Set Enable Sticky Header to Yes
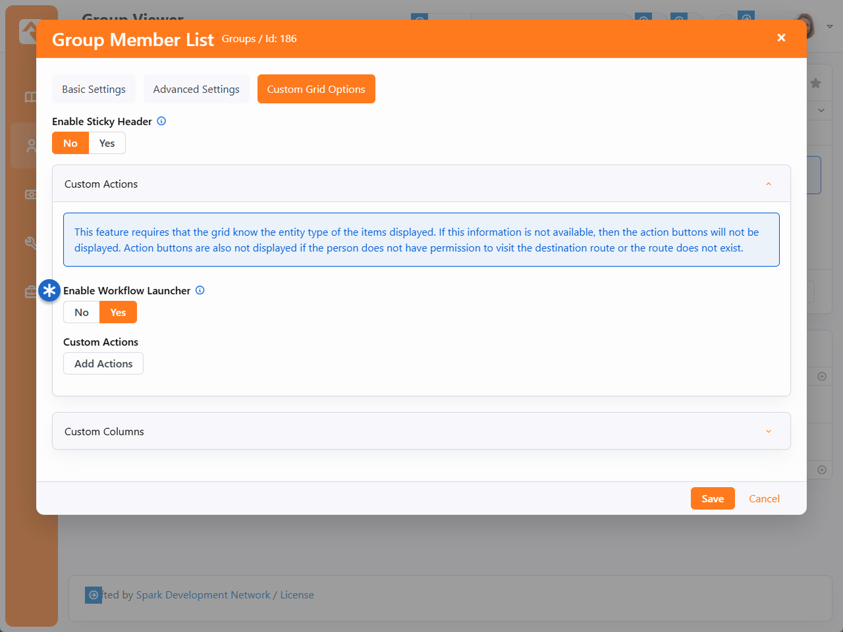 (x=107, y=144)
